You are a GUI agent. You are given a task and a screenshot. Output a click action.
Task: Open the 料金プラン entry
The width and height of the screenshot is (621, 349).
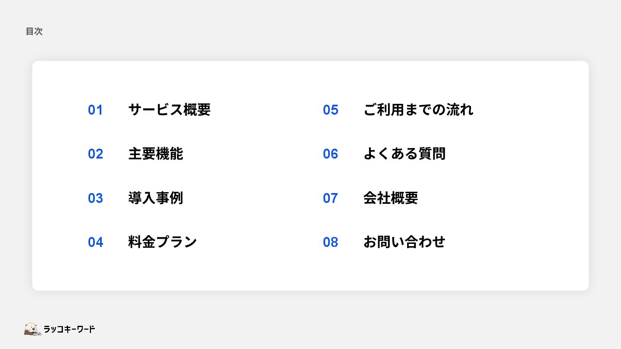[x=163, y=242]
